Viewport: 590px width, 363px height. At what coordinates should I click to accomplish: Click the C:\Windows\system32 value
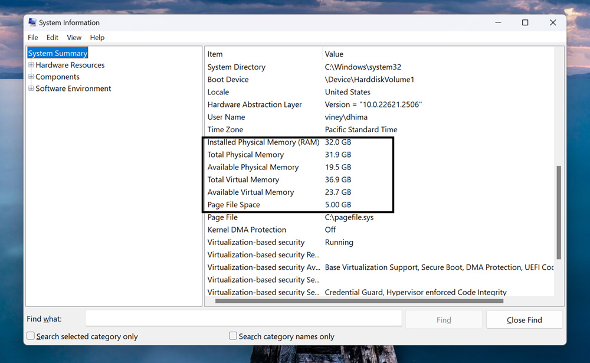pos(363,67)
